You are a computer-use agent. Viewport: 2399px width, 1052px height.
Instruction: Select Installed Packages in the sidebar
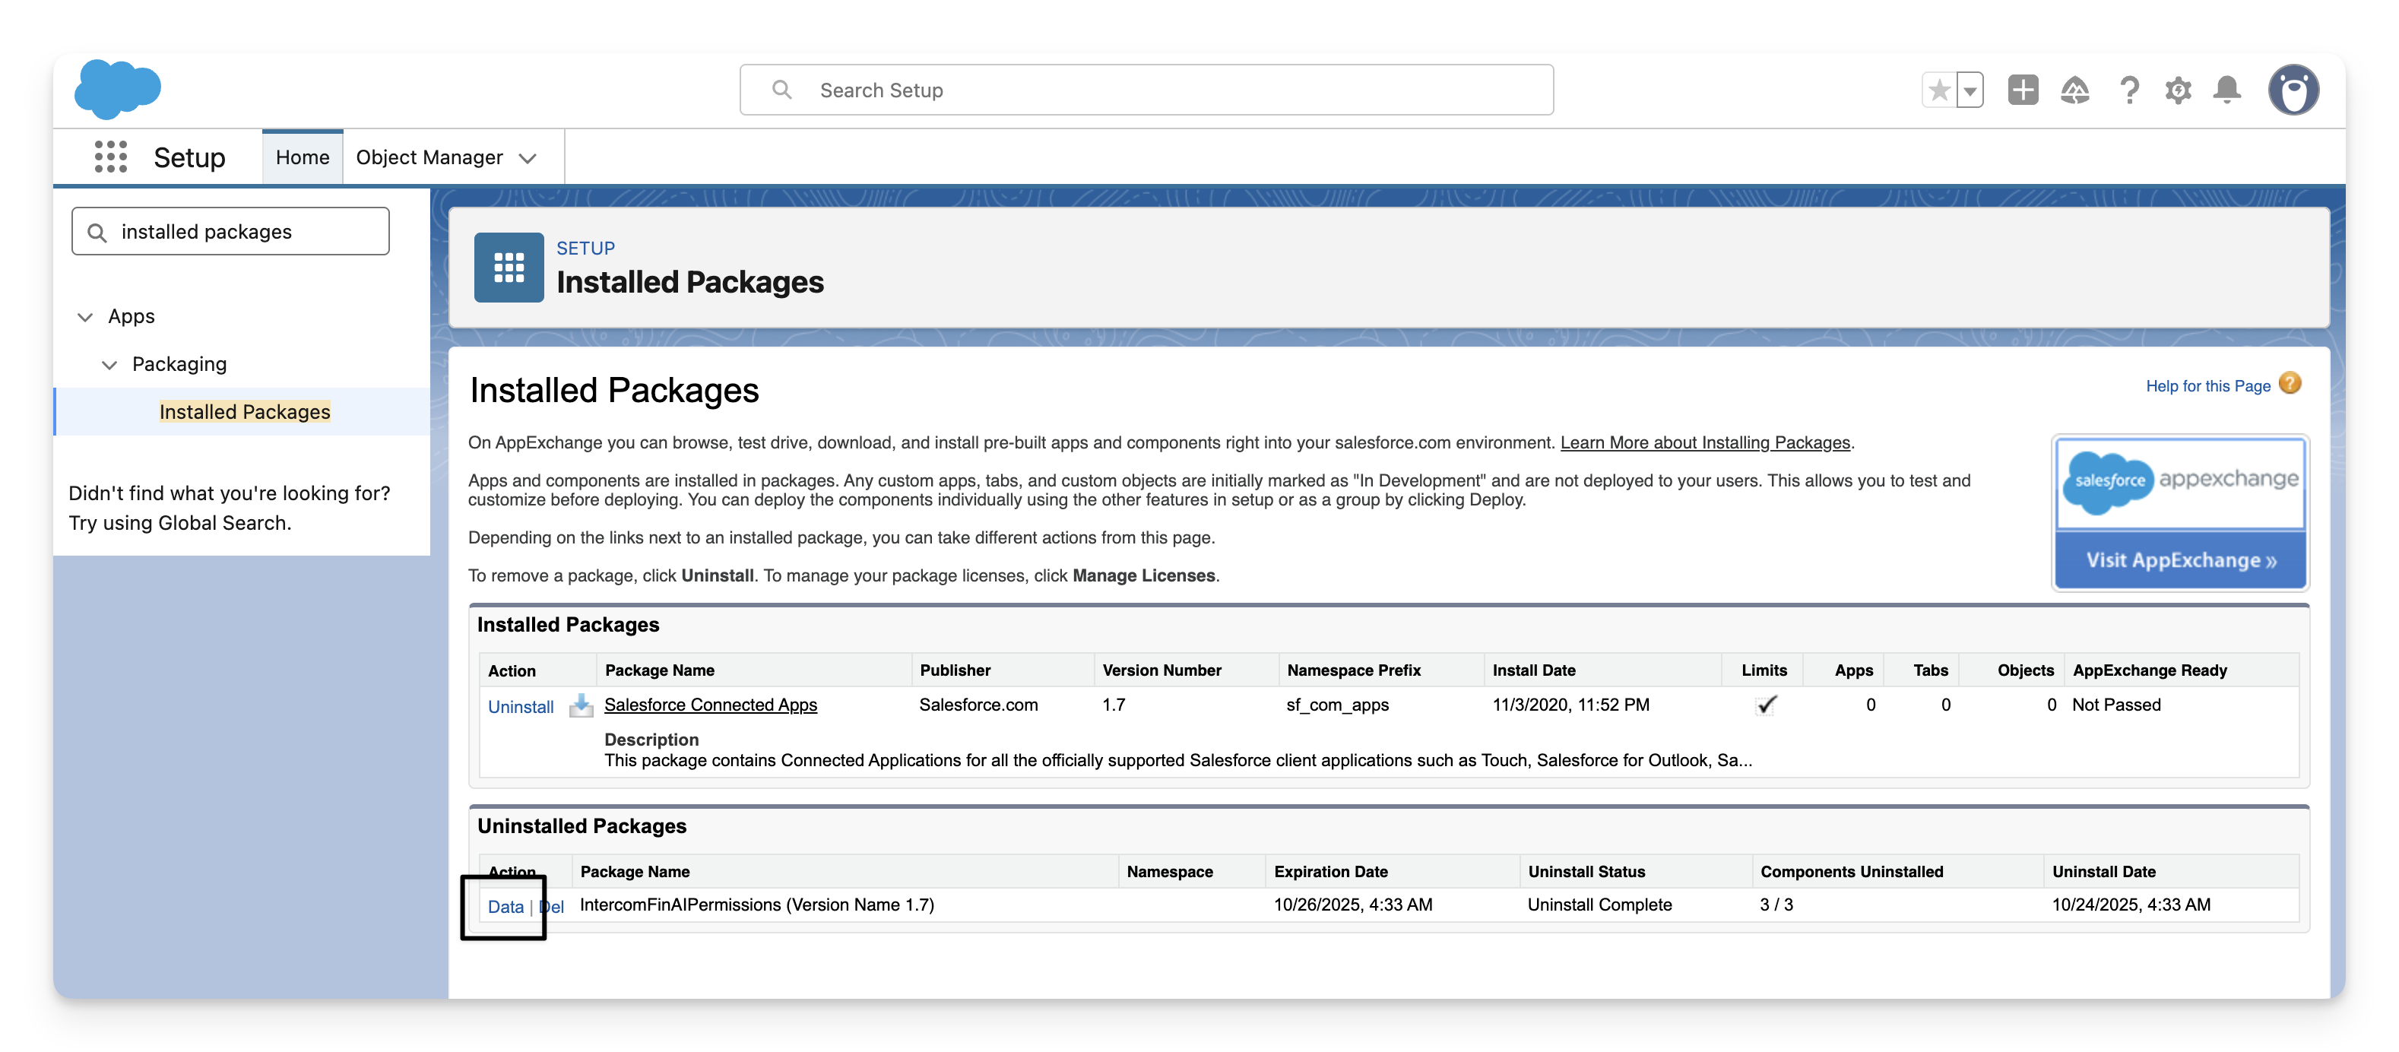click(245, 411)
